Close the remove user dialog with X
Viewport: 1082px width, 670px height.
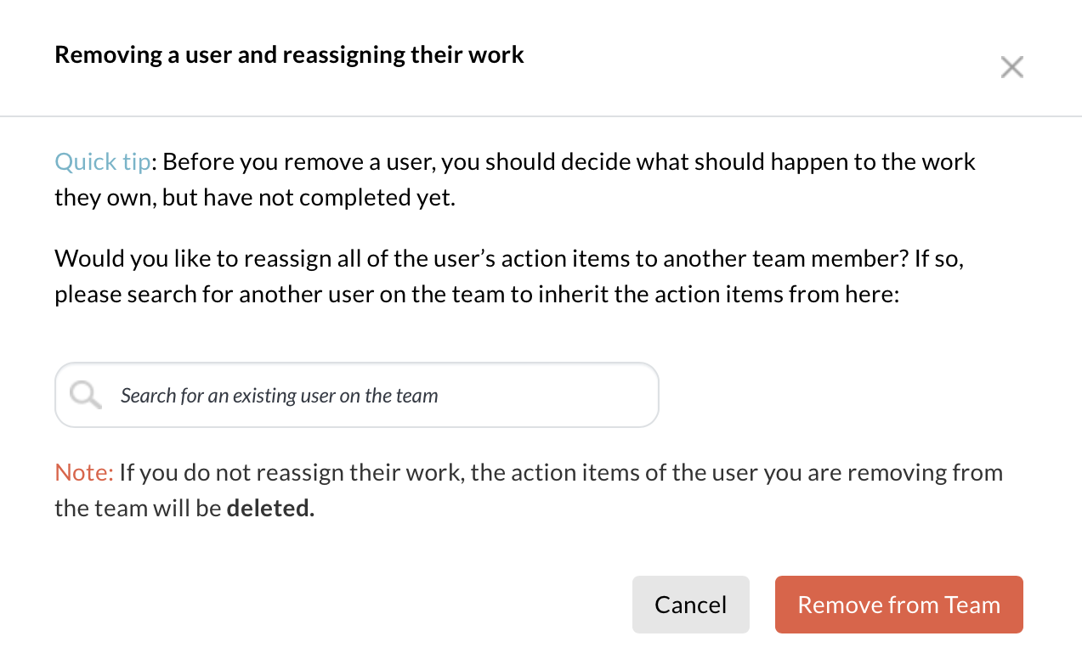1011,67
